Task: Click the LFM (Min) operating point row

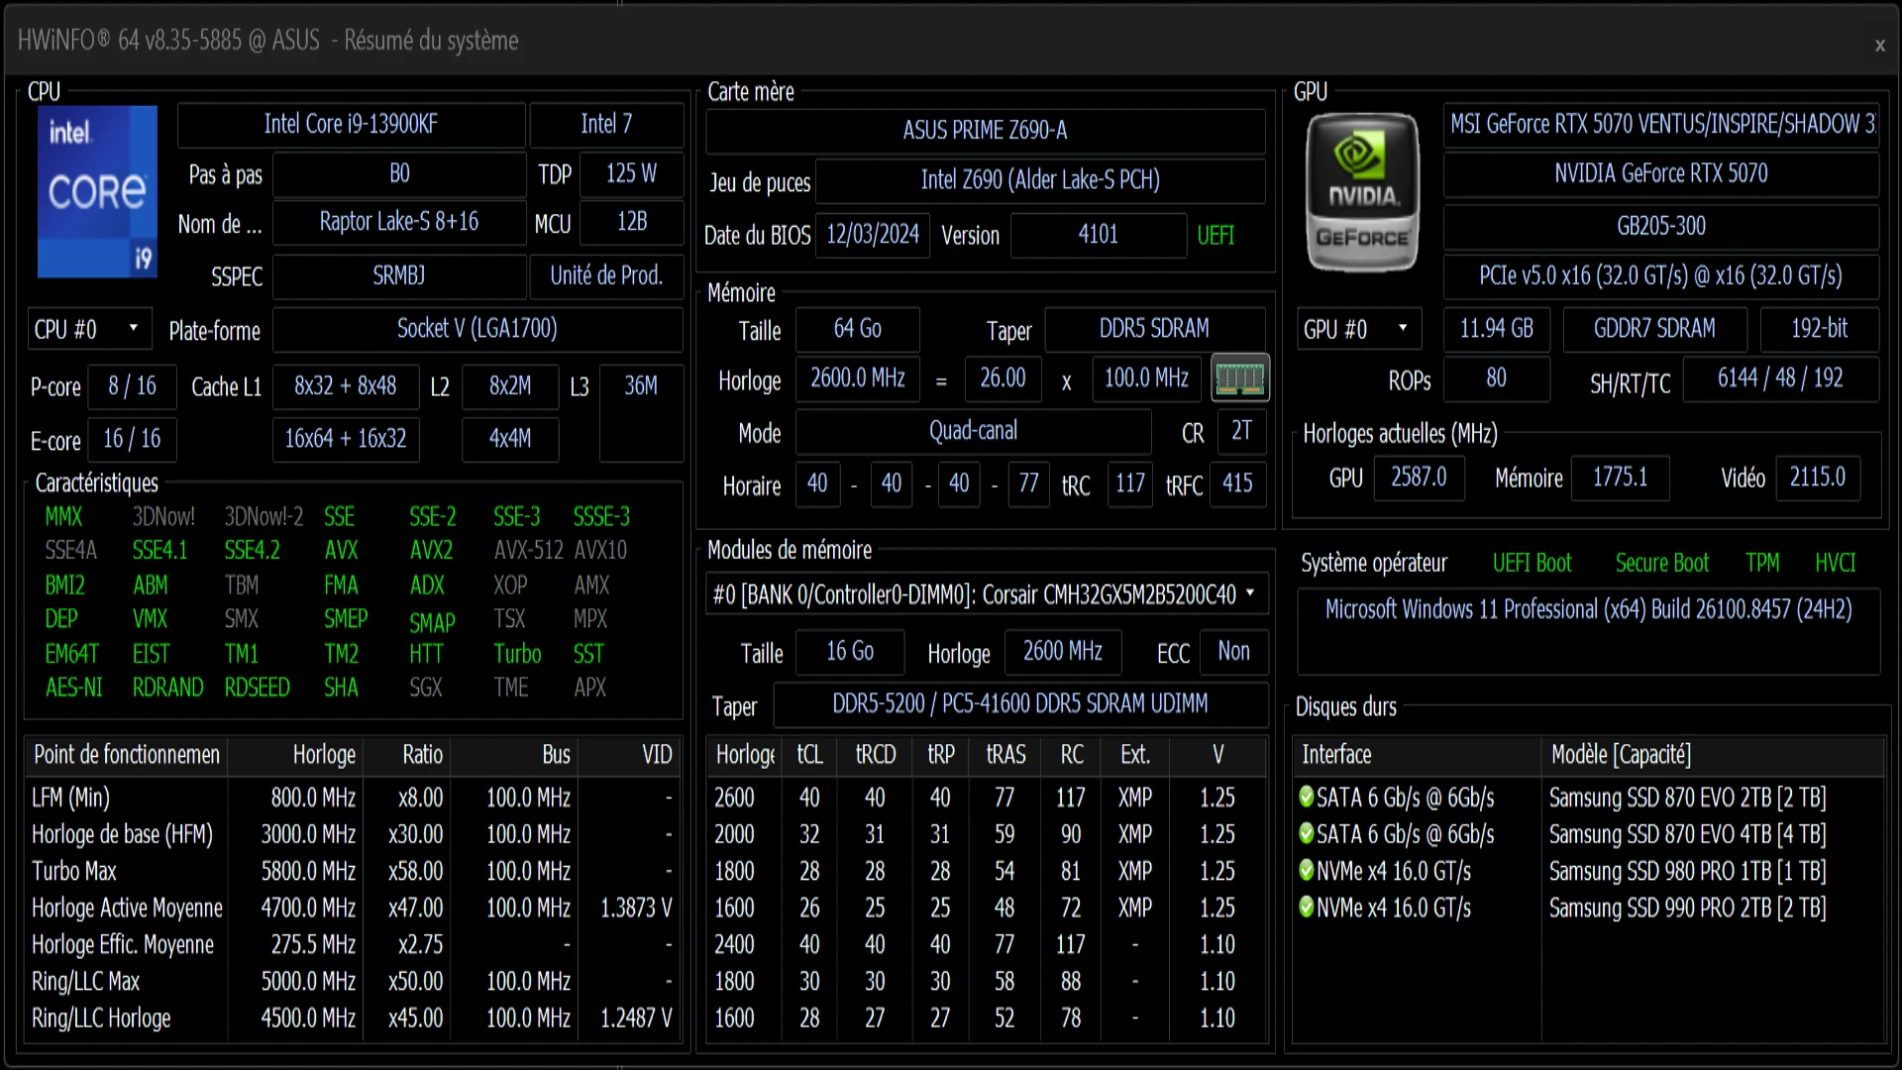Action: click(352, 798)
